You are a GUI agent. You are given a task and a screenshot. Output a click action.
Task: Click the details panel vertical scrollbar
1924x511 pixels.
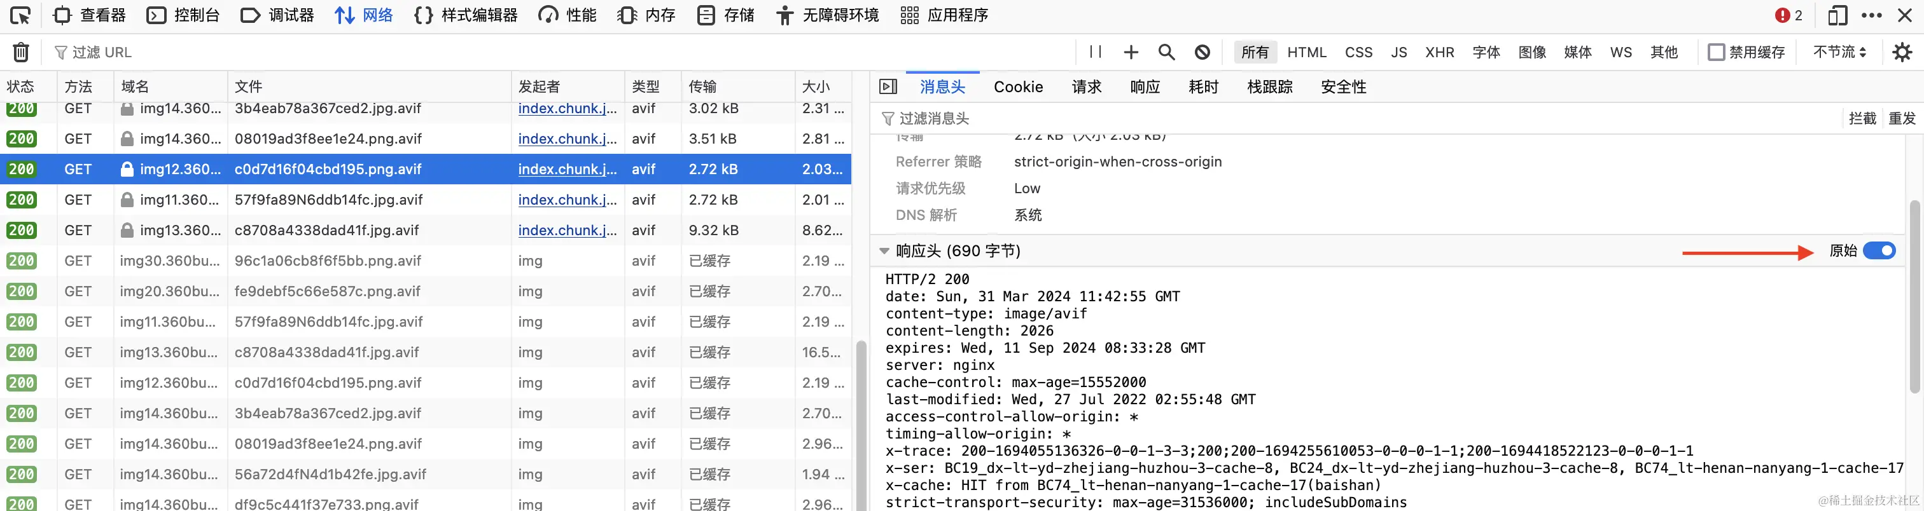pyautogui.click(x=1914, y=296)
